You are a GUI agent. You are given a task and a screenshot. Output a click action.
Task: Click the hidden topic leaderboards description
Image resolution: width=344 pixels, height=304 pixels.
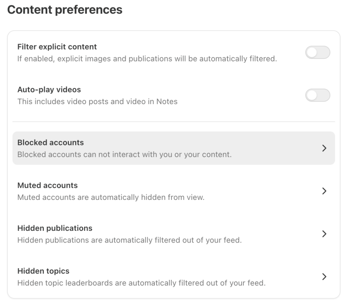pos(141,283)
